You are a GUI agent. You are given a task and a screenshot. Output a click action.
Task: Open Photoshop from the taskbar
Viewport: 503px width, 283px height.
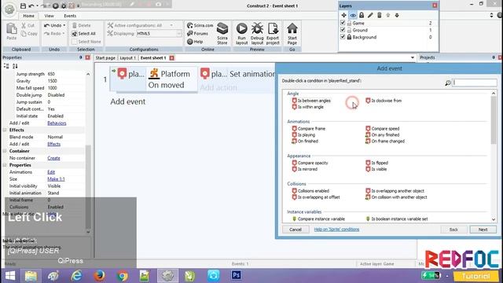pyautogui.click(x=237, y=275)
